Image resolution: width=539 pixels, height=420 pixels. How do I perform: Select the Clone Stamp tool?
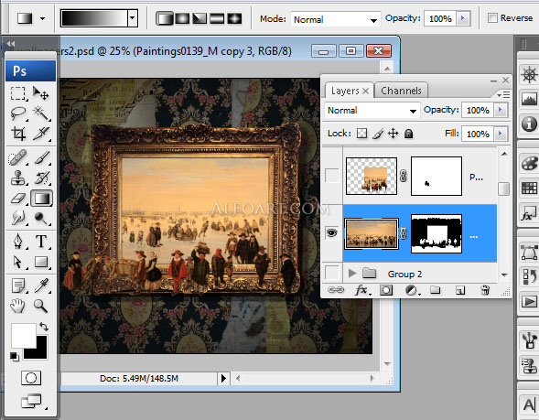(x=18, y=178)
